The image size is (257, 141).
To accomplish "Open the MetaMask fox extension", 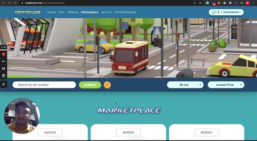I will 219,3.
